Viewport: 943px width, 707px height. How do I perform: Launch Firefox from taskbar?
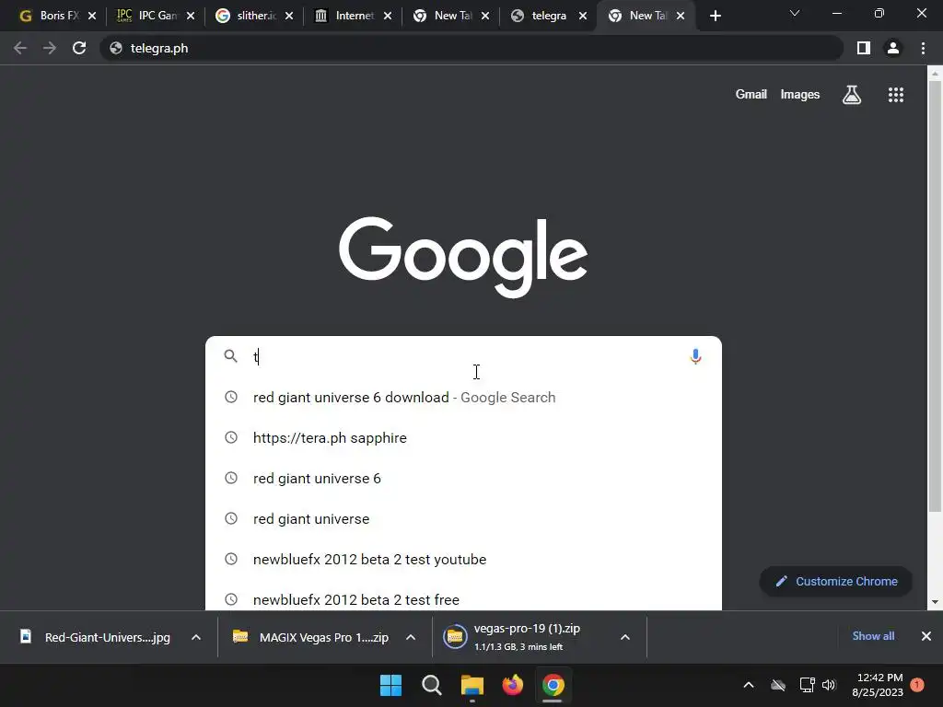pos(512,685)
